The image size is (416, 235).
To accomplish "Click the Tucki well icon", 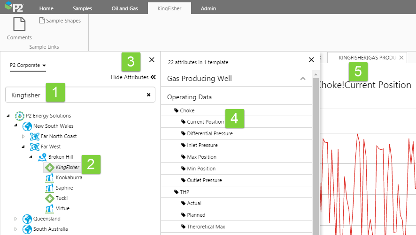I will click(x=49, y=198).
